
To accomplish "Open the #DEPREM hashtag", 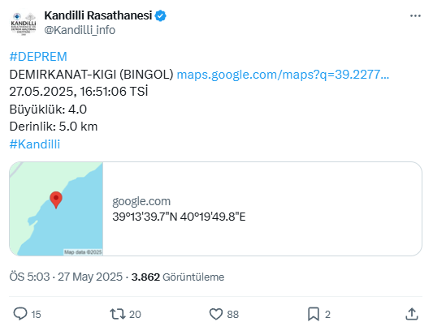I will click(38, 57).
